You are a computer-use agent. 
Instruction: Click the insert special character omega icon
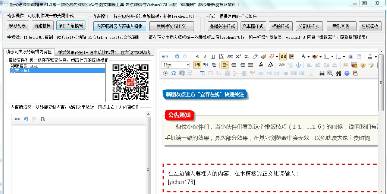[x=173, y=73]
